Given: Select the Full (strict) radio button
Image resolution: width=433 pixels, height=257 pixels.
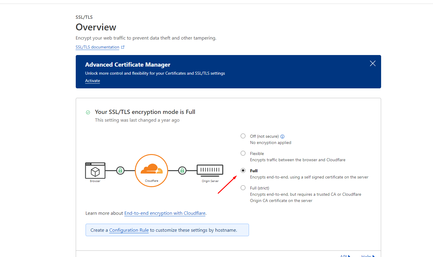Looking at the screenshot, I should point(243,188).
